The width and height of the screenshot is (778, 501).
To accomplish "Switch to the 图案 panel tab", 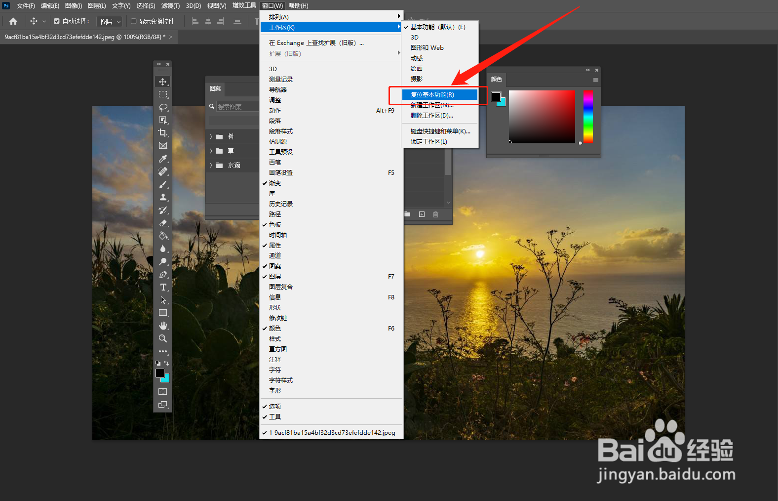I will (x=215, y=89).
